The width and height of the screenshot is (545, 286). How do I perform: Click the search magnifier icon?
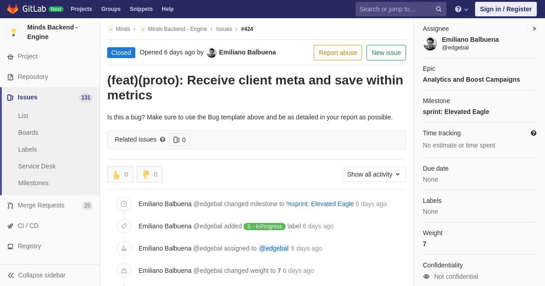(439, 9)
